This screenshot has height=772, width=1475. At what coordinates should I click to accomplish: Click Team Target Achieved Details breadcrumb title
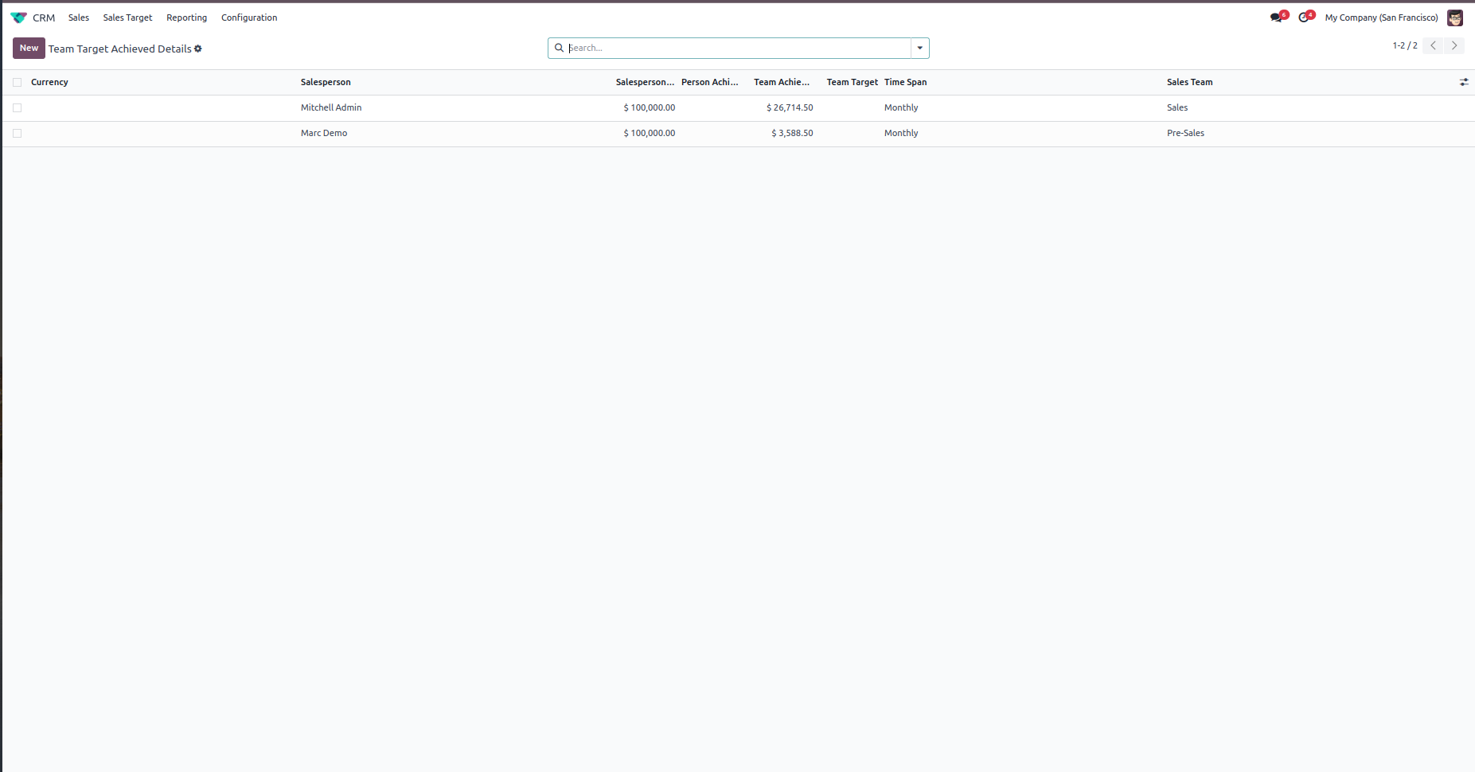pyautogui.click(x=119, y=49)
